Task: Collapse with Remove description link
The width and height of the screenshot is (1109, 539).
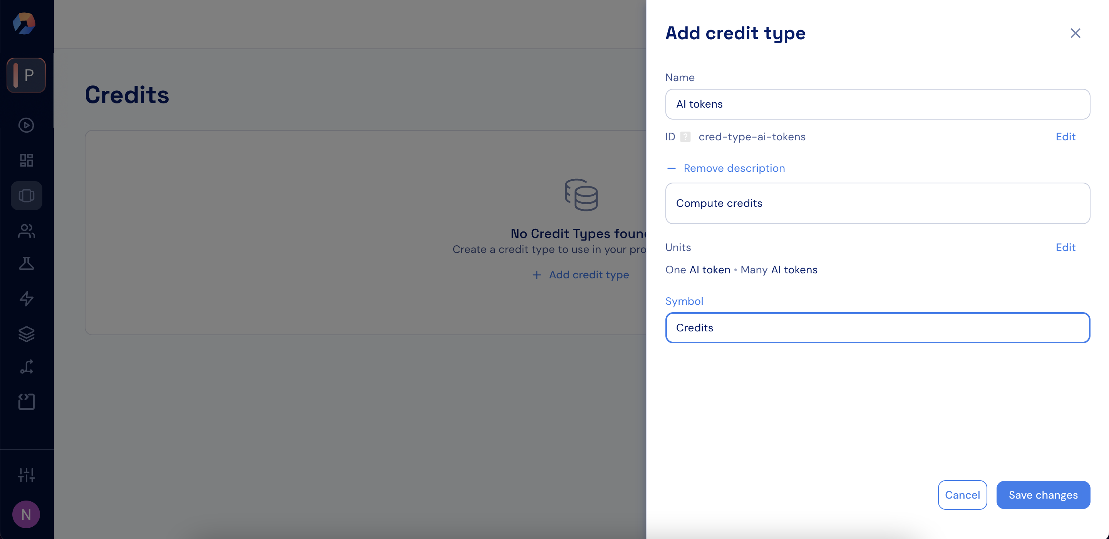Action: [x=734, y=168]
